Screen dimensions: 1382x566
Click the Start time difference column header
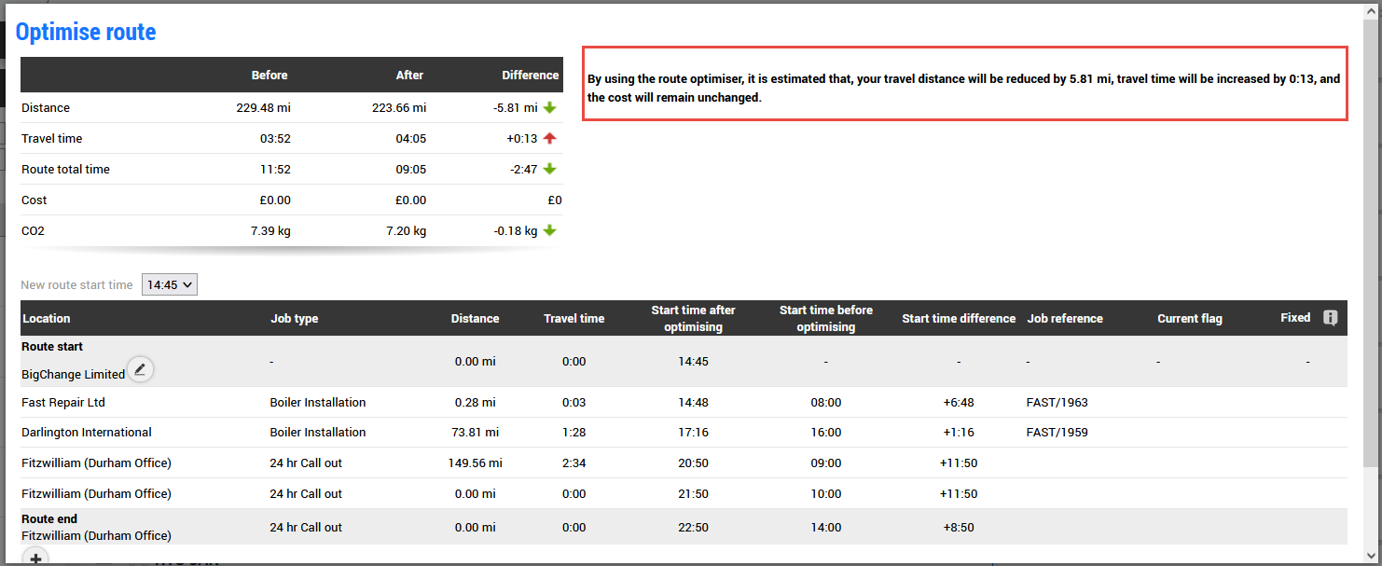tap(958, 319)
